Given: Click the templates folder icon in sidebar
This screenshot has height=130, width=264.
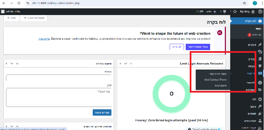Looking at the screenshot, I should 260,90.
